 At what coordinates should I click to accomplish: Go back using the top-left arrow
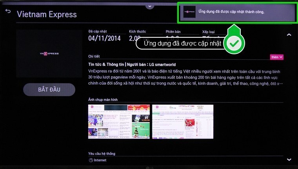click(8, 11)
